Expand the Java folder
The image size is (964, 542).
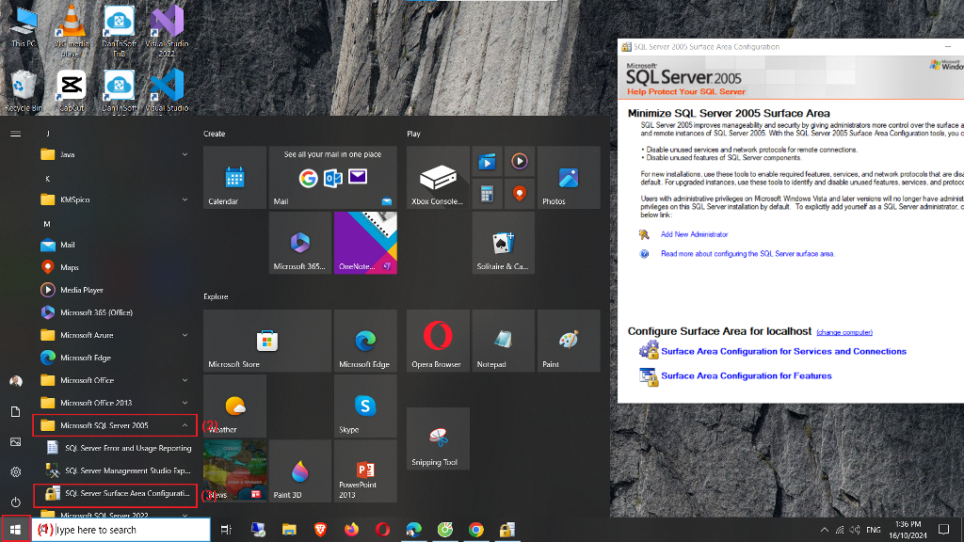(114, 155)
